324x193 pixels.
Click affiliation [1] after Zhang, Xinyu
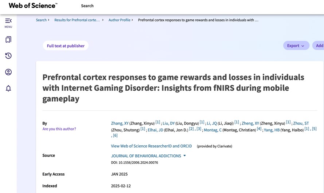158,122
